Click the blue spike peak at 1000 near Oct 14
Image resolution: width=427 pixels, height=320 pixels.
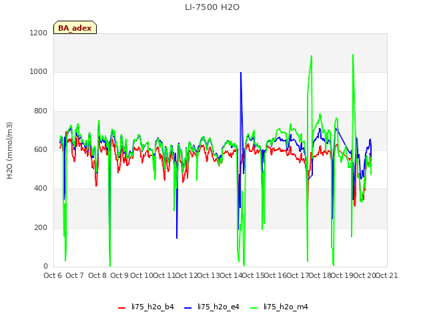point(241,73)
